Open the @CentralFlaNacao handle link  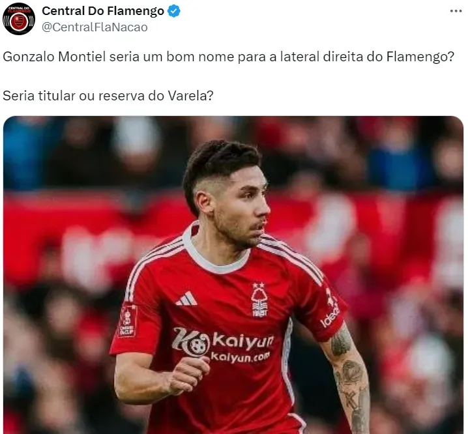click(x=95, y=27)
